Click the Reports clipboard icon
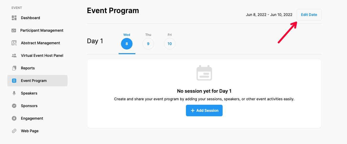Screen dimensions: 347x144 (14, 68)
